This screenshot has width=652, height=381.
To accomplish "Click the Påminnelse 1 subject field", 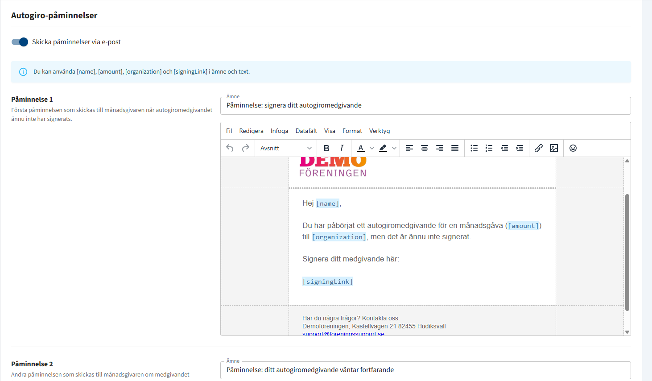I will click(x=425, y=106).
